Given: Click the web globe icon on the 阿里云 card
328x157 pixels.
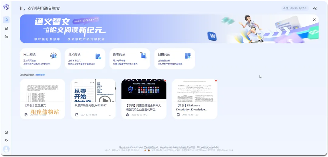Looking at the screenshot, I should pos(128,115).
